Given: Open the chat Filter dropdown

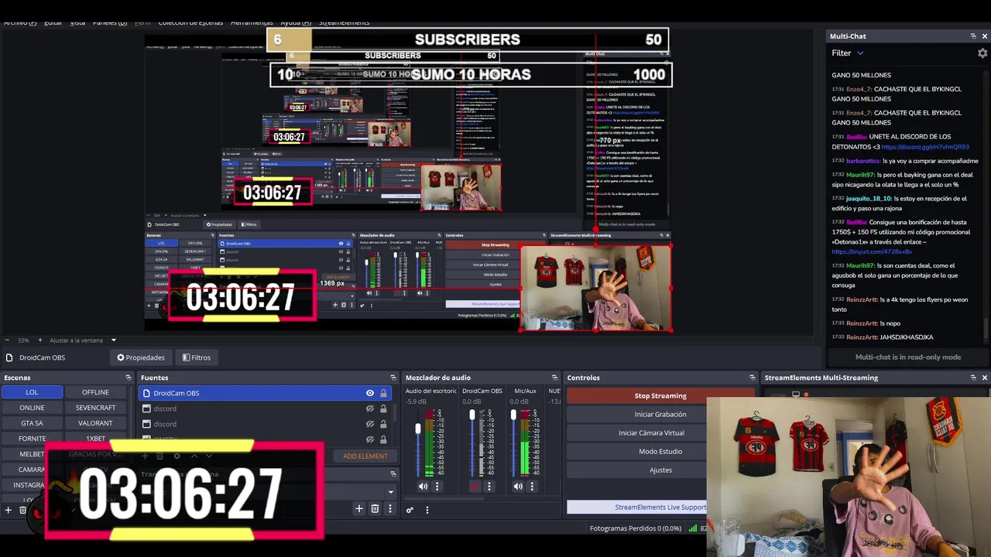Looking at the screenshot, I should [848, 53].
